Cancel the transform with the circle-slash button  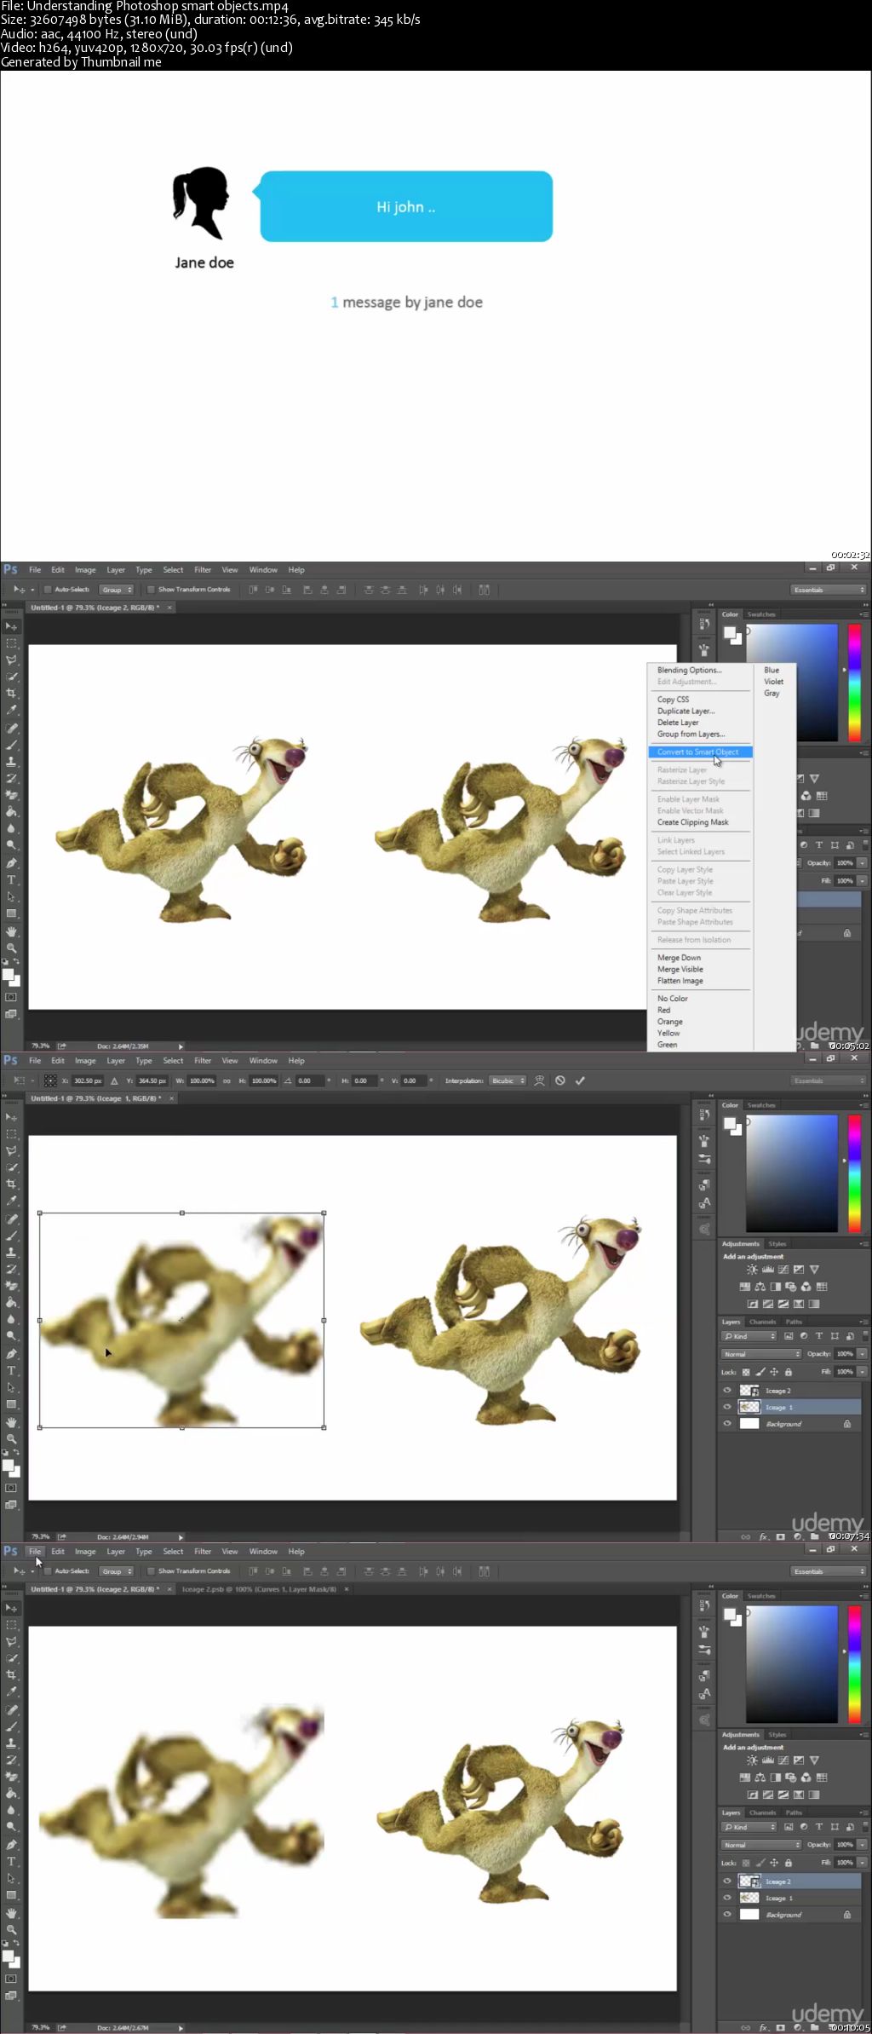coord(560,1080)
